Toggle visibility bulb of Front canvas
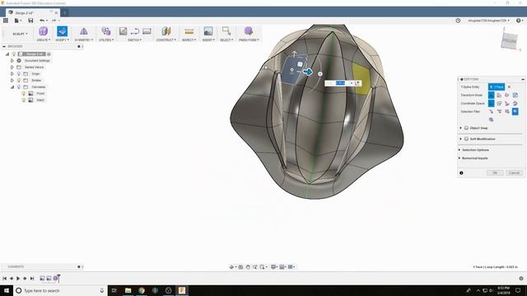 (x=24, y=93)
